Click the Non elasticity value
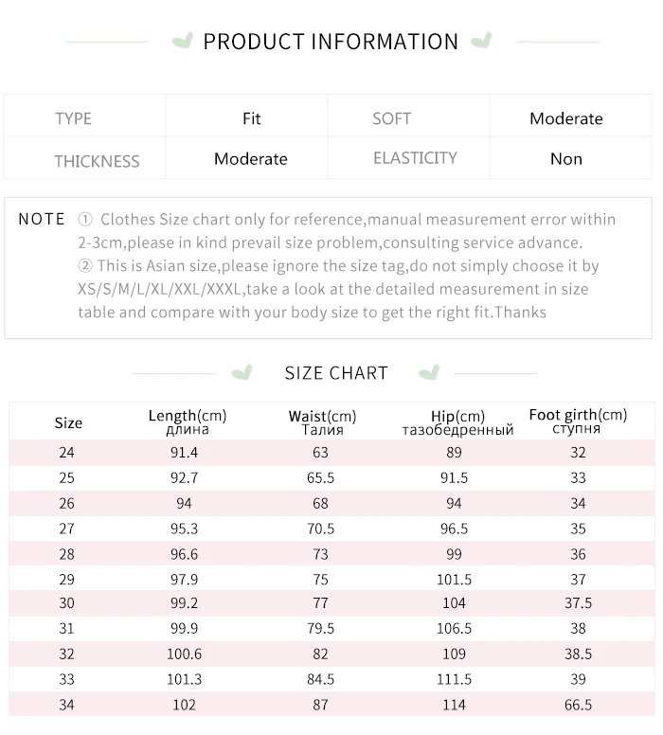The width and height of the screenshot is (663, 735). pos(566,159)
